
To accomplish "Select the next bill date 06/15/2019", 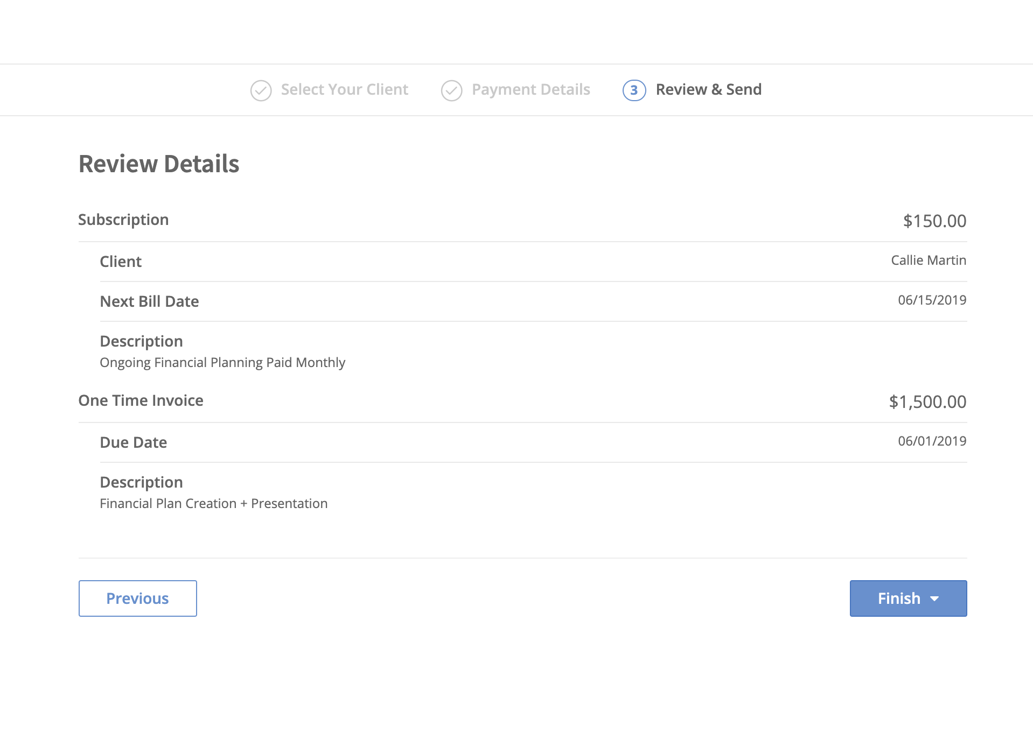I will tap(932, 300).
